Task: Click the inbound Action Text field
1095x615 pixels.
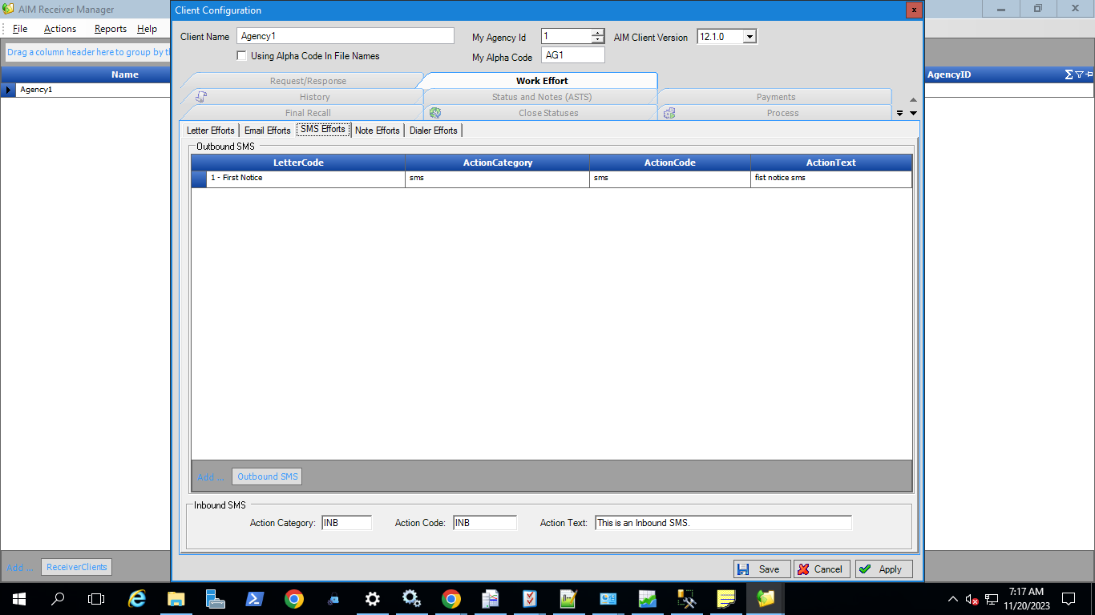Action: coord(722,523)
